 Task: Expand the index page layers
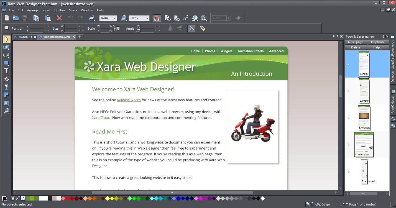[x=349, y=64]
